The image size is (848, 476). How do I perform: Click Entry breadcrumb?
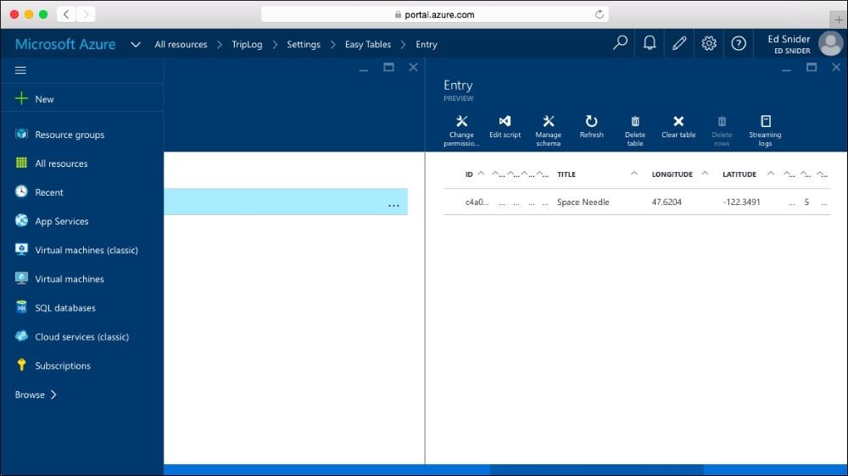pyautogui.click(x=427, y=44)
